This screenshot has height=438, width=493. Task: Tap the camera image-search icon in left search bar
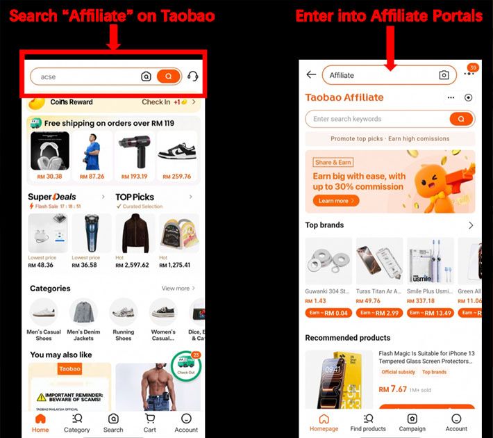[146, 76]
